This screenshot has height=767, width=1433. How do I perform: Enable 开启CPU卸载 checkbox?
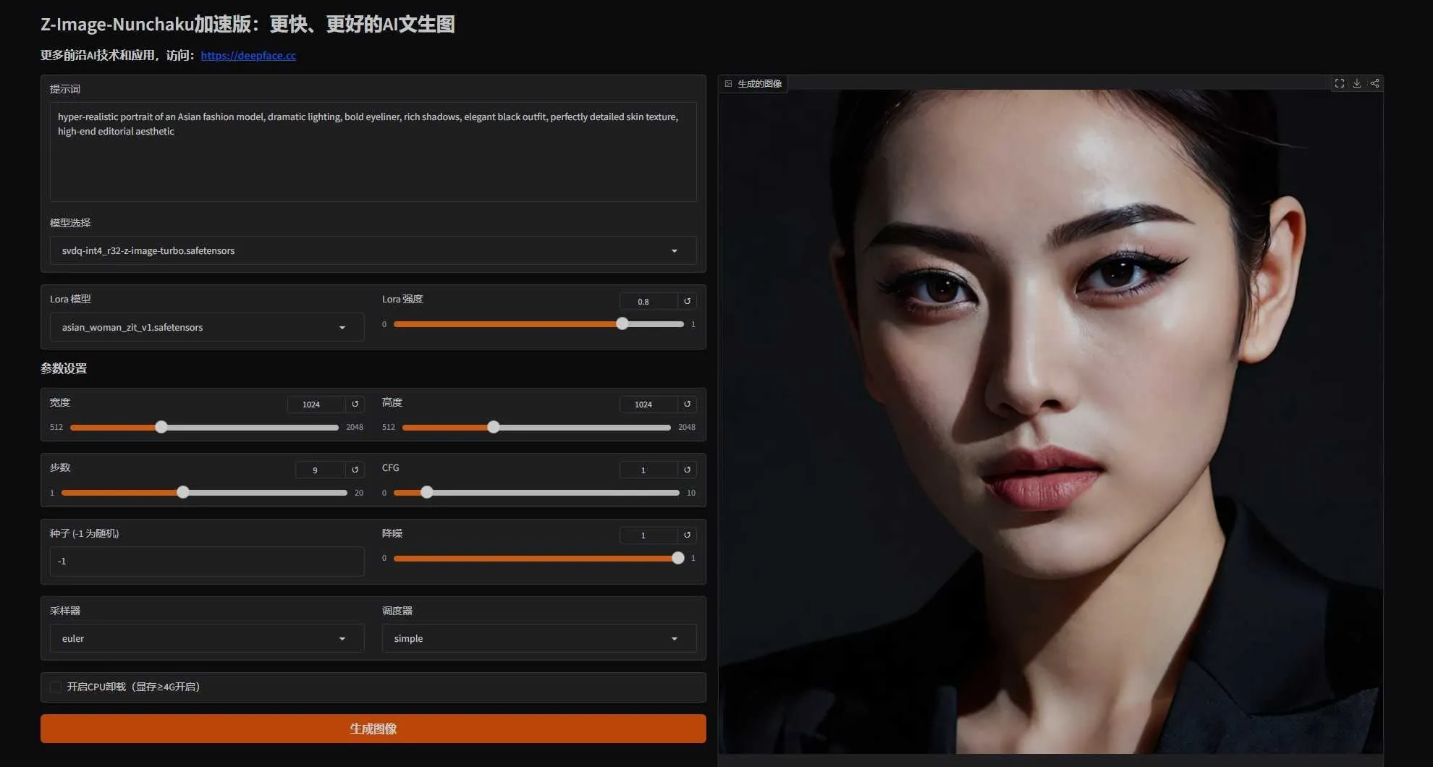[56, 687]
